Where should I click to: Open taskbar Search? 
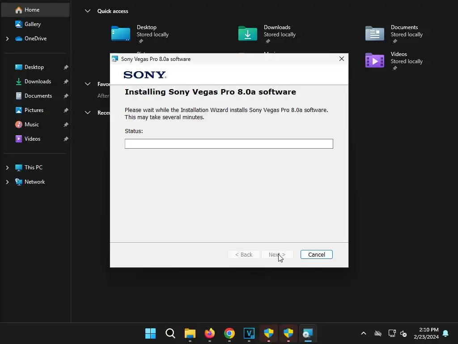pos(170,333)
